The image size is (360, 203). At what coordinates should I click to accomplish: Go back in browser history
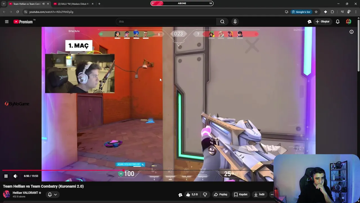(x=4, y=12)
